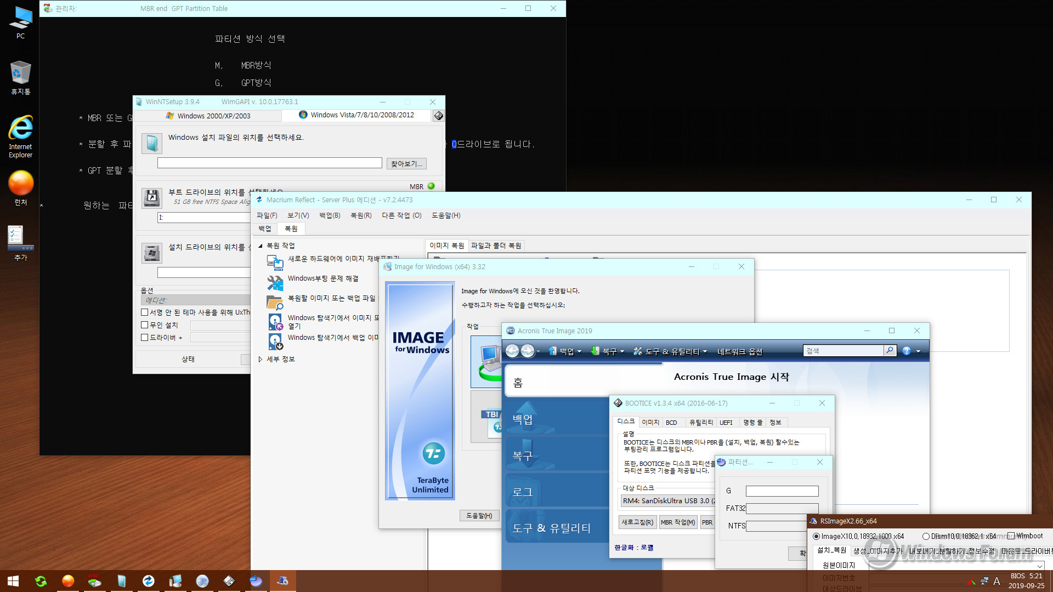Click the Windows install file source icon in WinNTSetup
1053x592 pixels.
click(x=152, y=144)
